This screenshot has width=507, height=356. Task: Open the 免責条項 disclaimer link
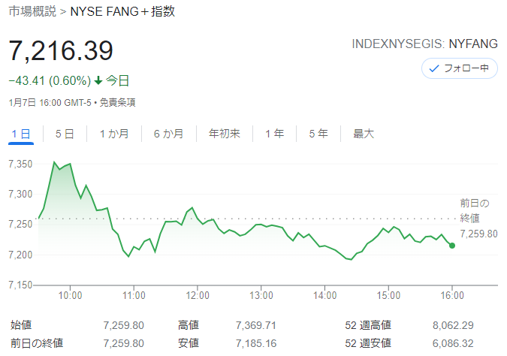coord(117,102)
